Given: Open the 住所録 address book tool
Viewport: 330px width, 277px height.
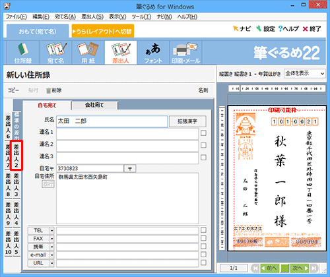Looking at the screenshot, I should [23, 53].
